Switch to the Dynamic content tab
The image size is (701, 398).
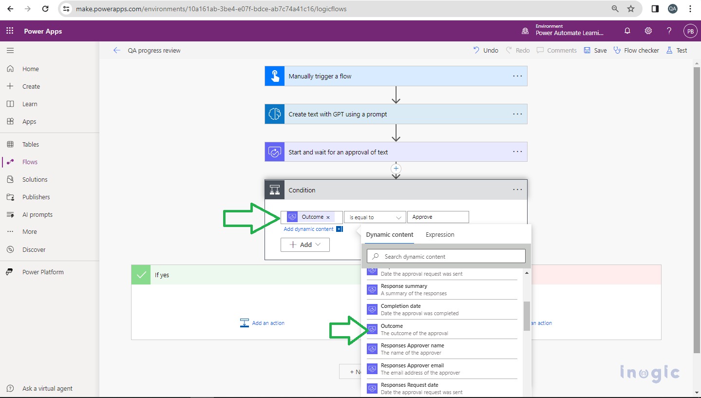390,235
